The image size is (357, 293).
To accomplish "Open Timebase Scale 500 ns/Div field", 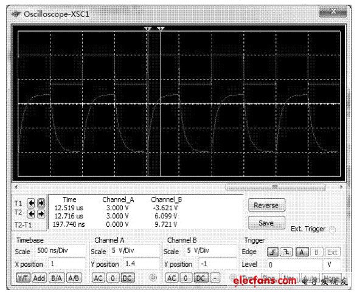I will click(x=60, y=250).
